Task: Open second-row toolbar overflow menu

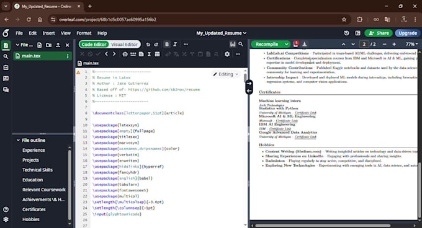Action: 238,55
